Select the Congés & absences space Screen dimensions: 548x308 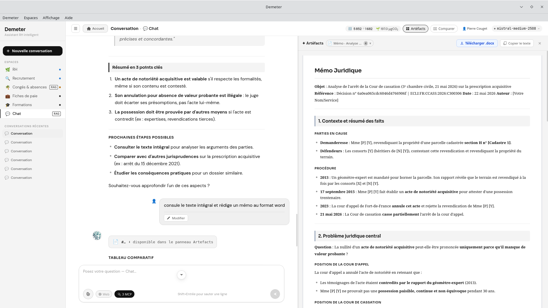33,87
